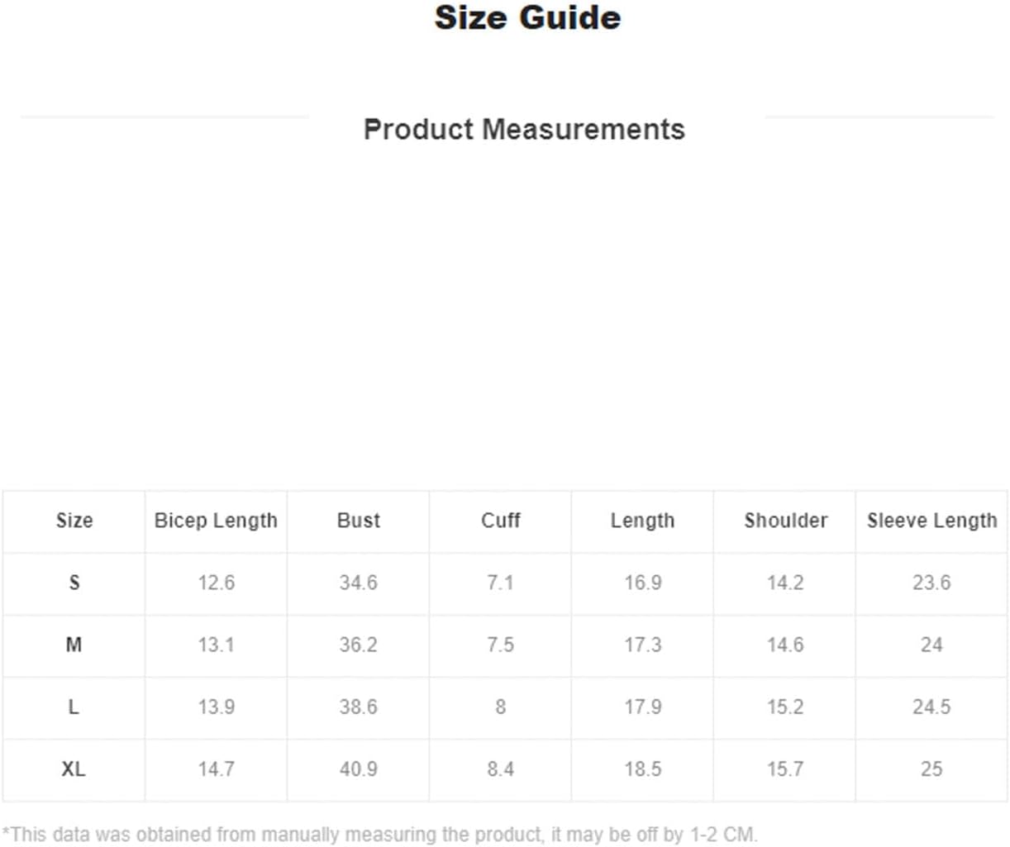Select the L size row label

click(x=74, y=707)
